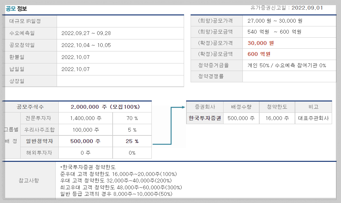Select the red 600 억원 value
Image resolution: width=341 pixels, height=203 pixels.
[x=259, y=54]
